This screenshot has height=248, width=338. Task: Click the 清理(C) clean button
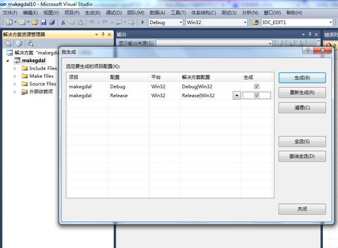(x=302, y=108)
